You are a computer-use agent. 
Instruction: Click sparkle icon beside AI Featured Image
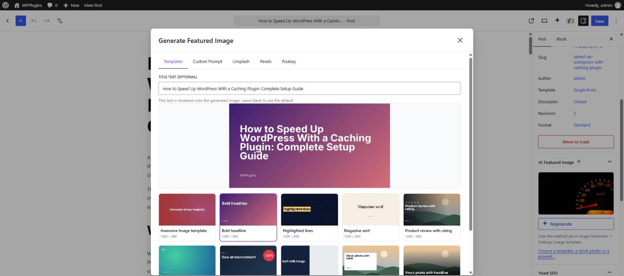(579, 162)
